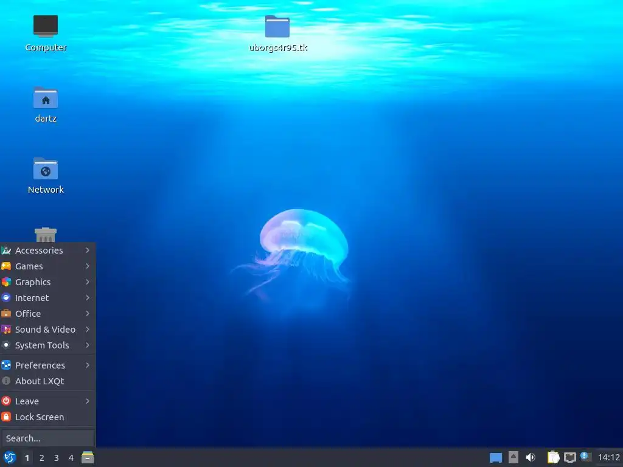Switch to workspace 2

click(x=42, y=458)
